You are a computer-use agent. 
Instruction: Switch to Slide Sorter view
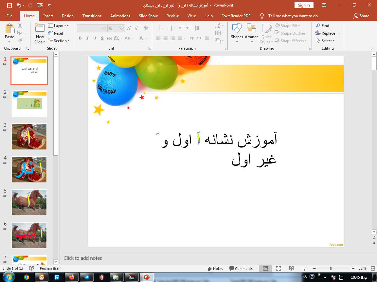pyautogui.click(x=278, y=269)
